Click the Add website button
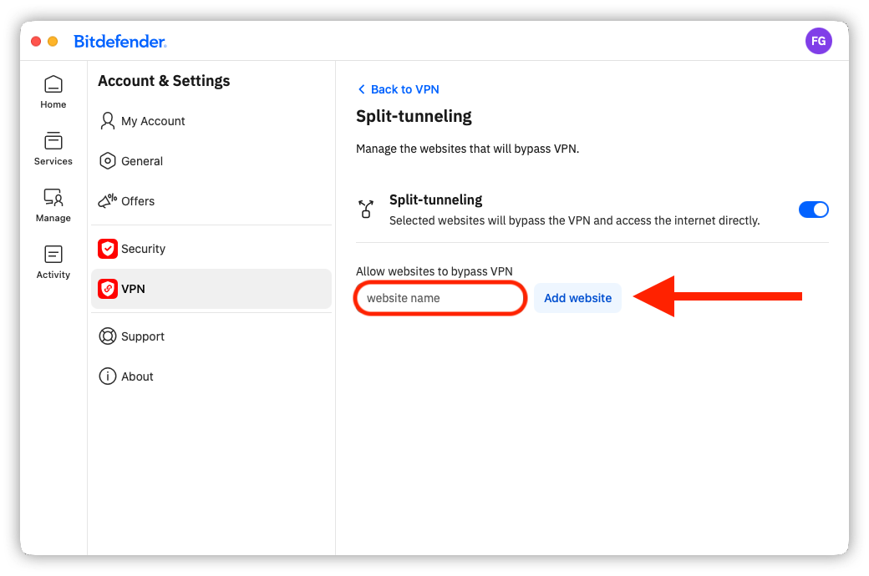The height and width of the screenshot is (576, 869). (577, 298)
